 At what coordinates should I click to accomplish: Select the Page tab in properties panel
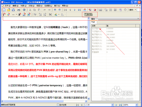pos(94,22)
